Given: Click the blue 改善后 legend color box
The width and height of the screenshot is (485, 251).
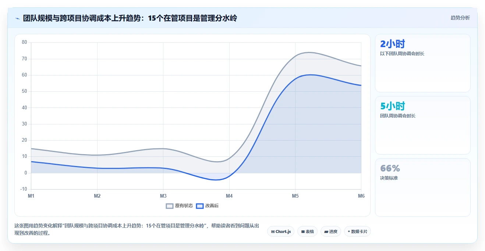Looking at the screenshot, I should click(200, 206).
